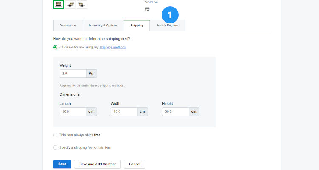Click the storefront icon under Sold on
The image size is (319, 170).
coord(147,9)
